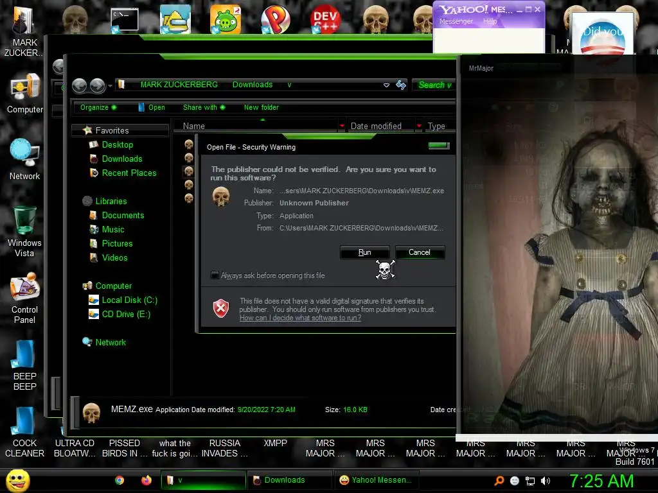Click the New folder toolbar command
The width and height of the screenshot is (658, 493).
click(x=261, y=107)
